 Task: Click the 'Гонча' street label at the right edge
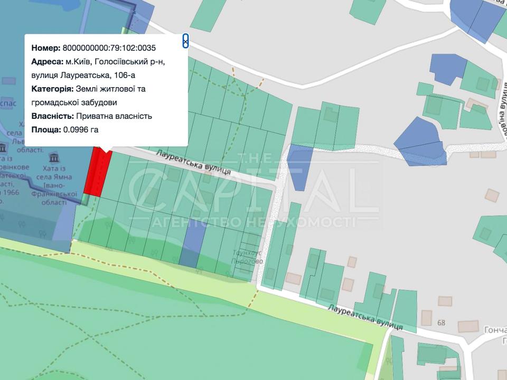coord(495,329)
